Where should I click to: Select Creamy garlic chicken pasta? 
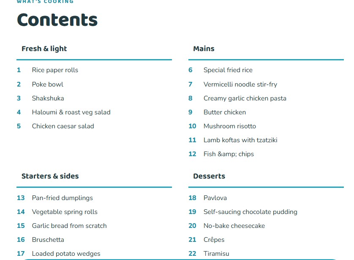(245, 98)
